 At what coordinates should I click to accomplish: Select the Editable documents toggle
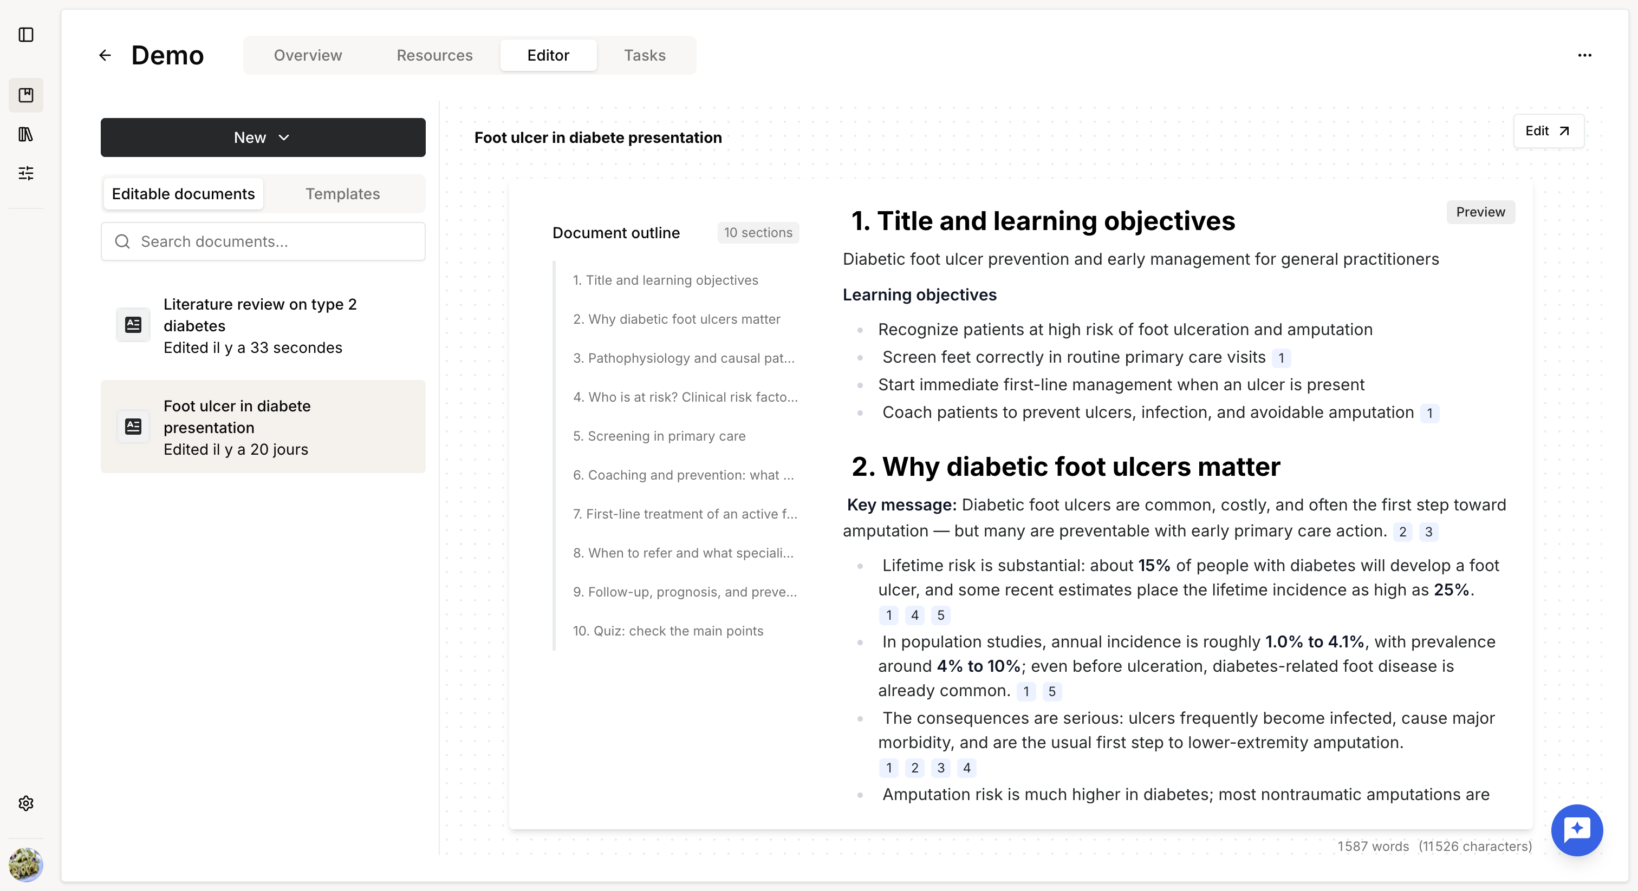pos(183,194)
